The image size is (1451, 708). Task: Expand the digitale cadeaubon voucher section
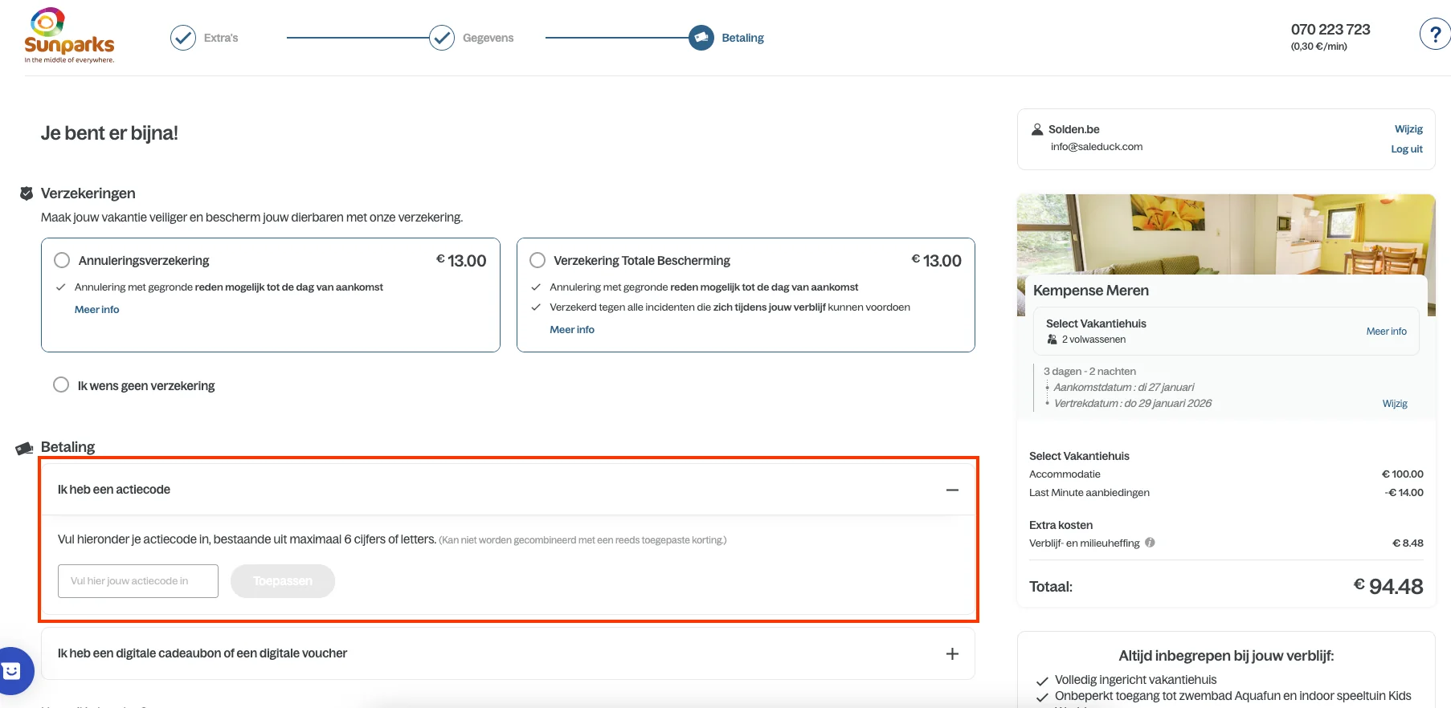(x=952, y=653)
